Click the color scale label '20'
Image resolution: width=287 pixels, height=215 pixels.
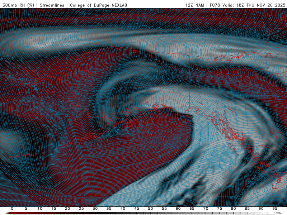pyautogui.click(x=67, y=209)
